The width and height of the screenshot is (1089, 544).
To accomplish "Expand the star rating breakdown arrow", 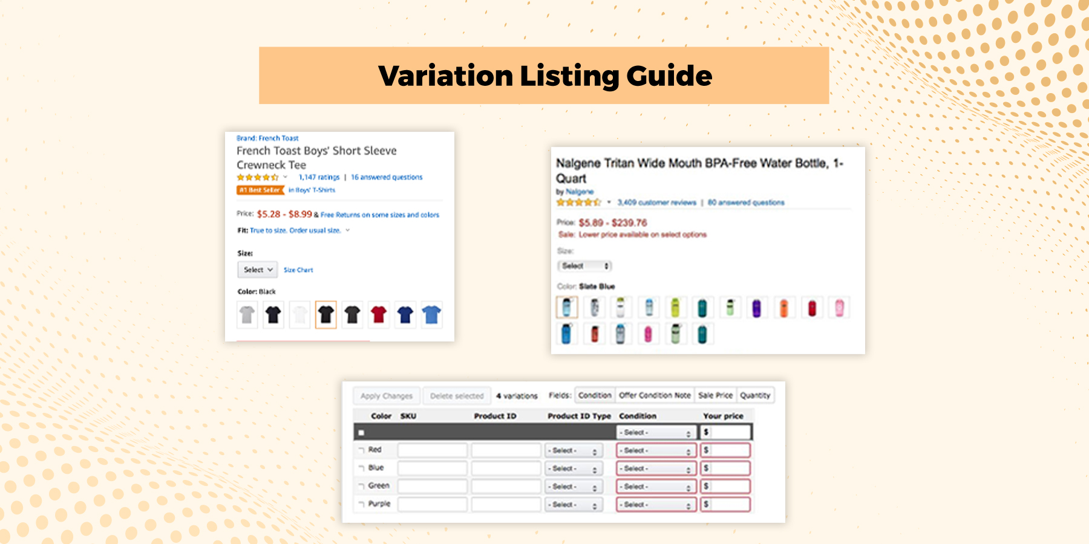I will click(x=284, y=176).
